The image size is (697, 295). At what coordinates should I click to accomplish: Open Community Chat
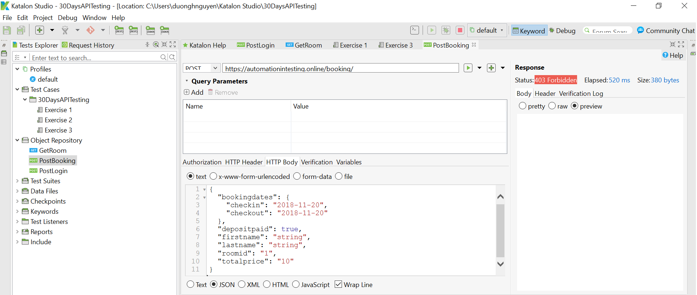tap(666, 31)
